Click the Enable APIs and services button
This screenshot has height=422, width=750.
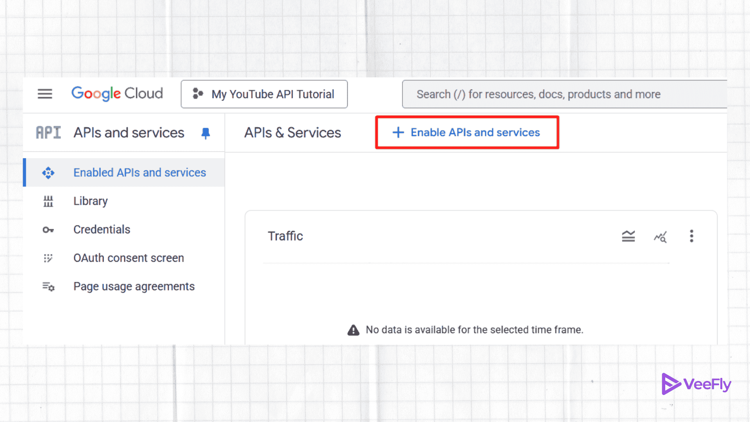tap(467, 132)
